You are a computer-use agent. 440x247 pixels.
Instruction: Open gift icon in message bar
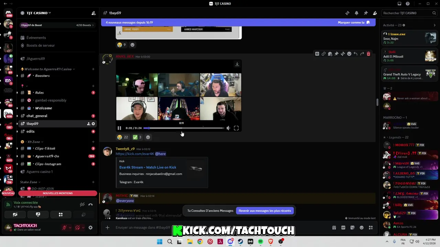[x=334, y=227]
